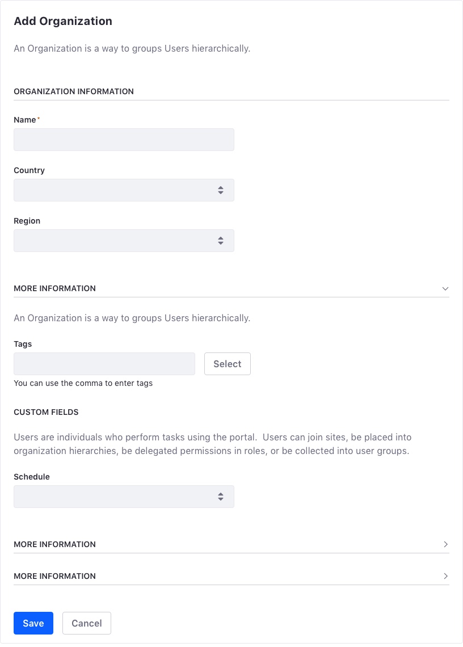Image resolution: width=463 pixels, height=647 pixels.
Task: Click inside the Tags input field
Action: [x=104, y=363]
